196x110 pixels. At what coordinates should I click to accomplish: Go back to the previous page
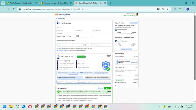[x=3, y=9]
